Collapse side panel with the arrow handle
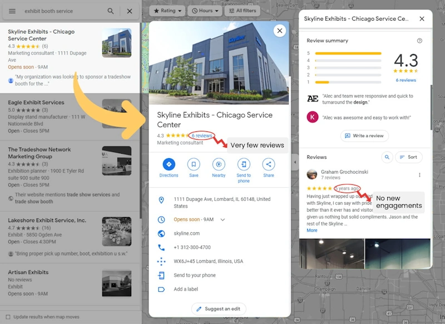This screenshot has width=445, height=324. [x=295, y=162]
